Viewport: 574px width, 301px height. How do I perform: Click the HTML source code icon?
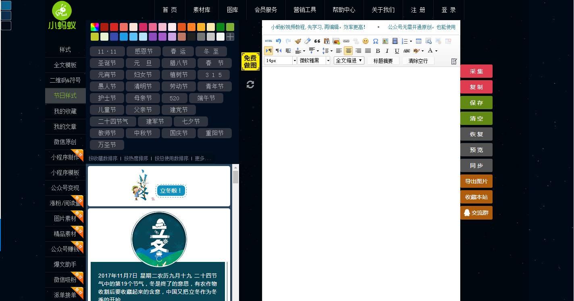pos(268,41)
